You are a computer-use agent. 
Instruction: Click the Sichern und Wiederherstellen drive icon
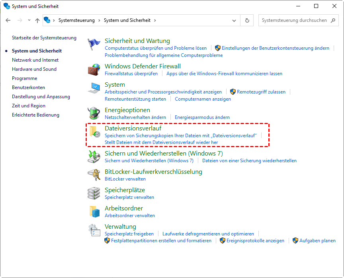[x=94, y=157]
